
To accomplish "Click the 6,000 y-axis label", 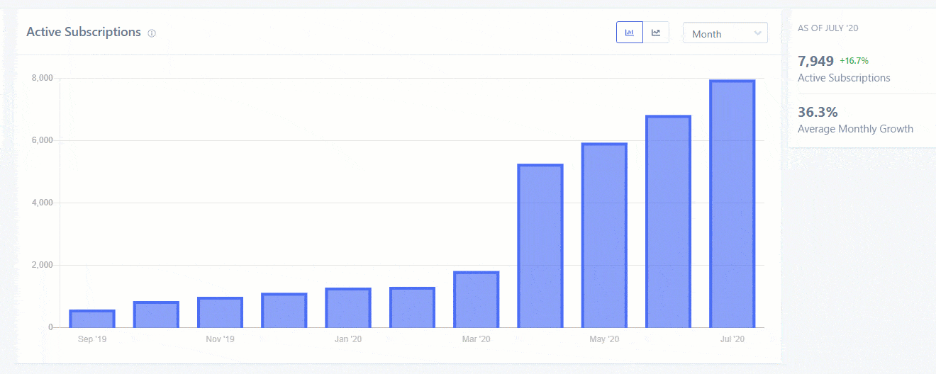I will pyautogui.click(x=43, y=140).
